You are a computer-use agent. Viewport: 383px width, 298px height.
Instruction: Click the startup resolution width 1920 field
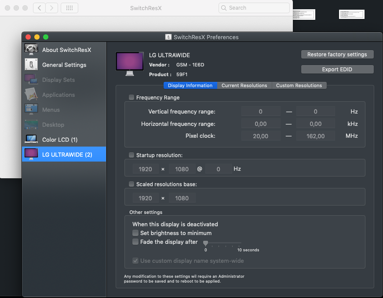coord(146,169)
